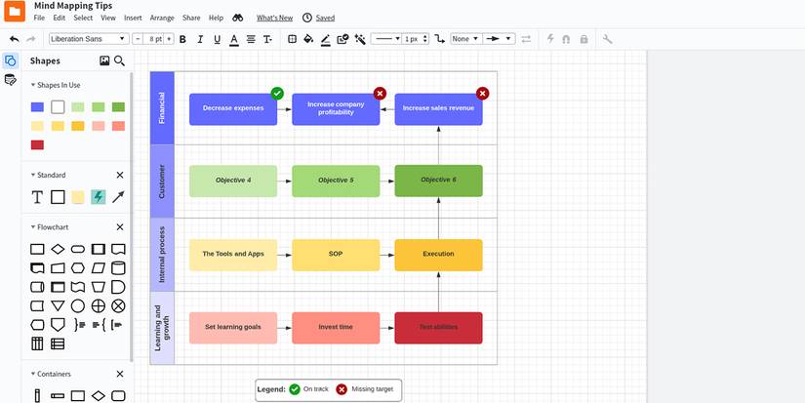Toggle italic text formatting

200,39
